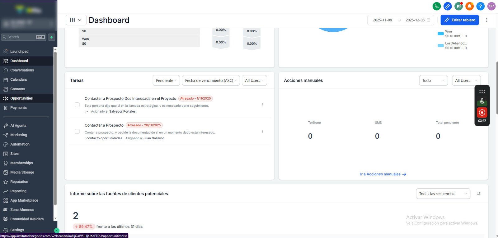Viewport: 498px width, 238px height.
Task: Check the Contactar a Prospecto 28/11/2025 checkbox
Action: point(77,132)
